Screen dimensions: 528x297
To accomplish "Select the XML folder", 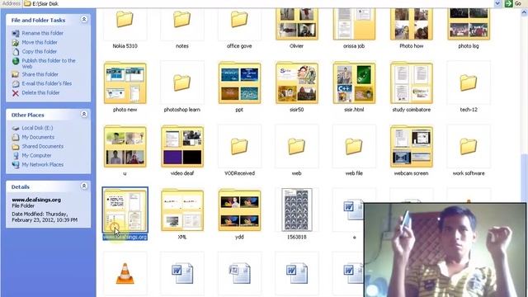I will 182,210.
